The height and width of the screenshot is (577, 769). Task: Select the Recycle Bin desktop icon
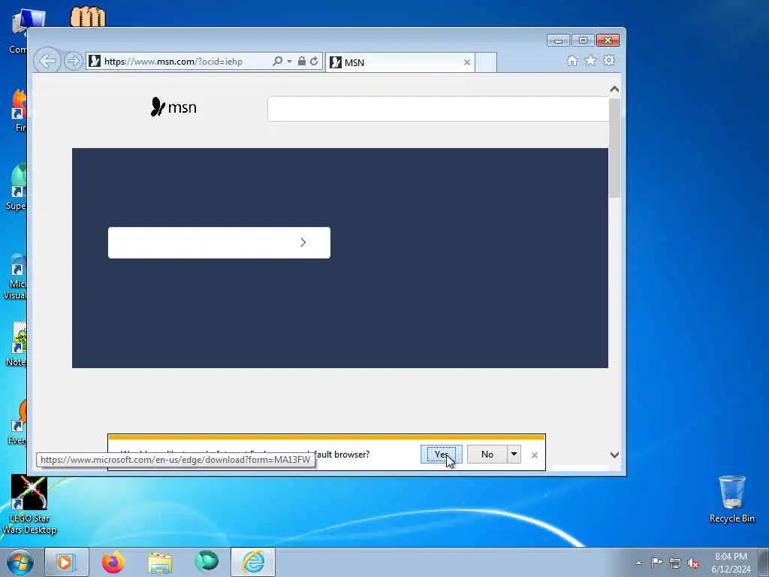pyautogui.click(x=731, y=499)
